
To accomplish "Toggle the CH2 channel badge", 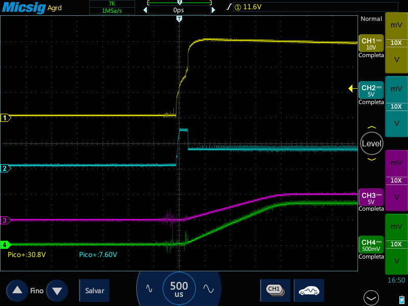I will pos(371,90).
